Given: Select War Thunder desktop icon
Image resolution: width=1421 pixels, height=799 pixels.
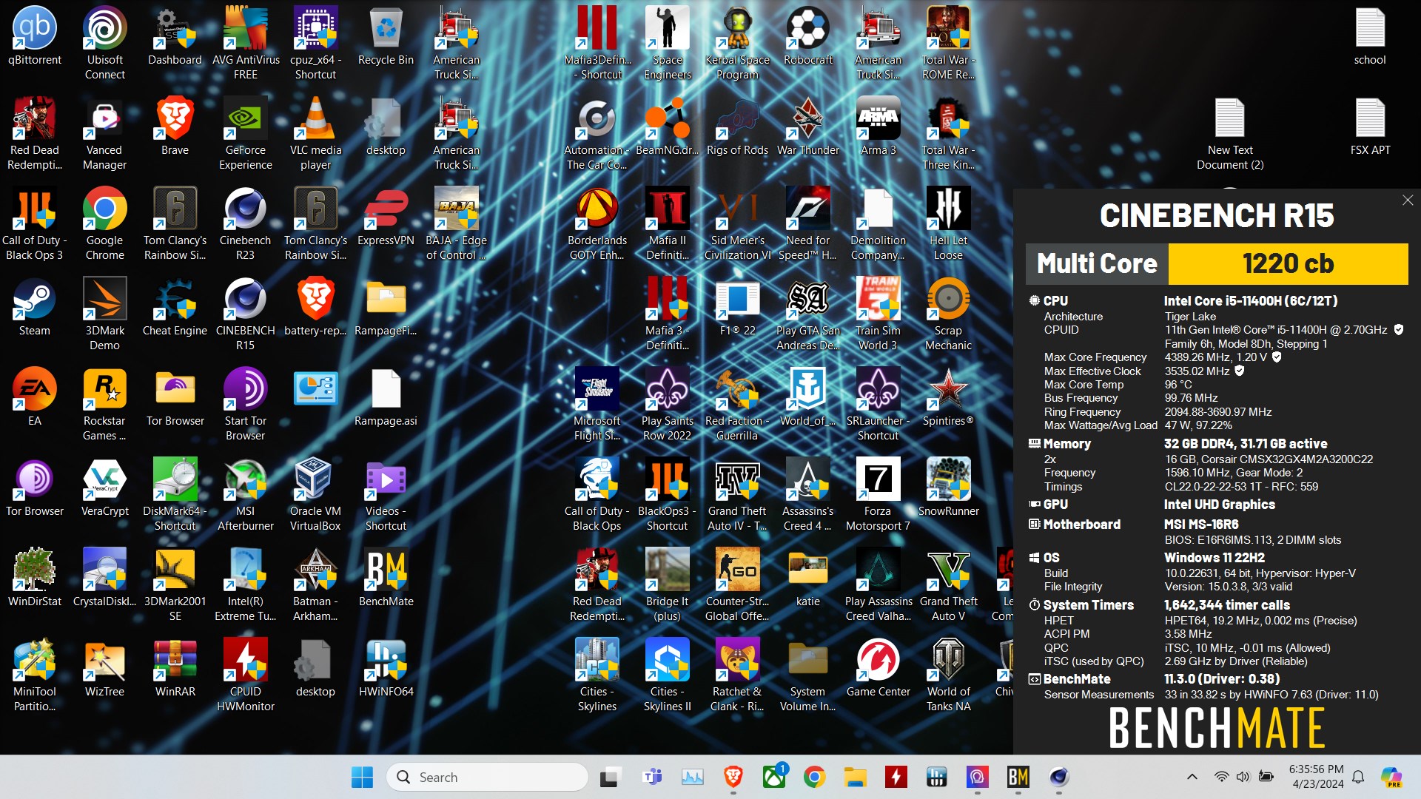Looking at the screenshot, I should (x=807, y=127).
